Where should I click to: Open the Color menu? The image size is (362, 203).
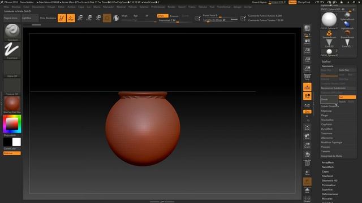pos(26,7)
